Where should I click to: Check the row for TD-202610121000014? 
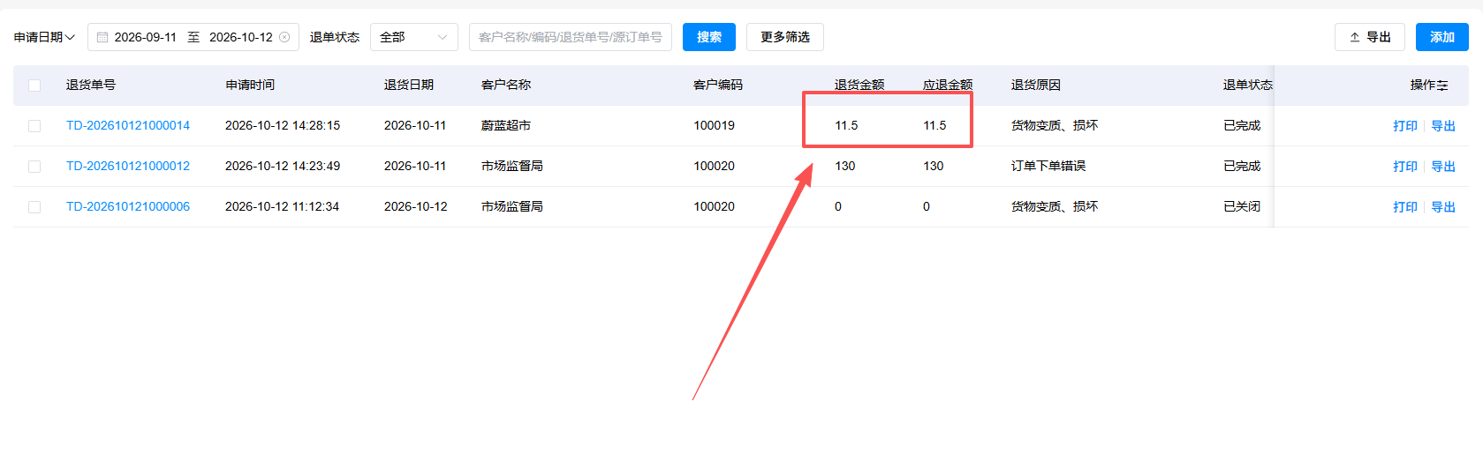(x=34, y=126)
